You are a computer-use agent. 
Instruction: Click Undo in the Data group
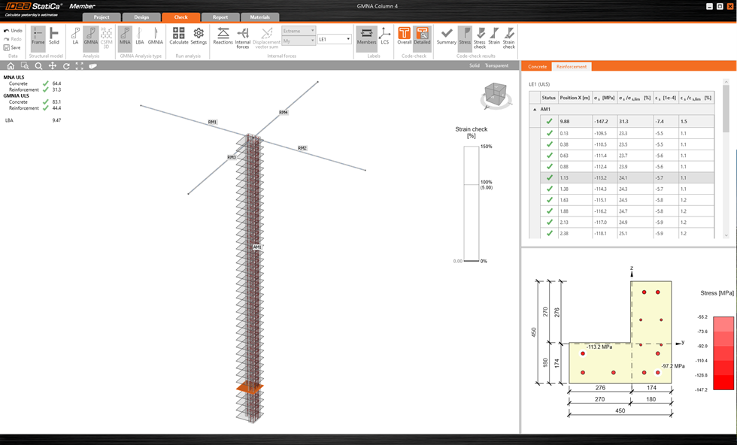coord(12,31)
